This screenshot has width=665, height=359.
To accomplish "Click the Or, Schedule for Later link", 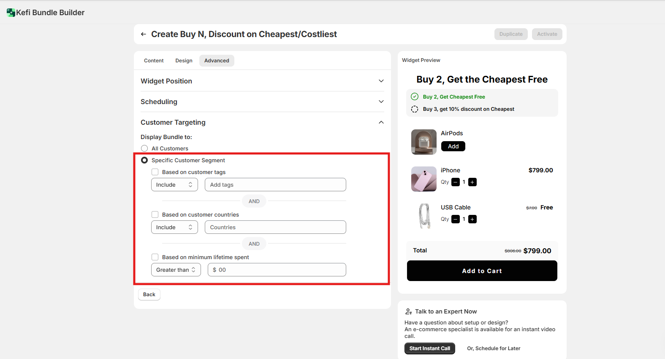I will 494,348.
